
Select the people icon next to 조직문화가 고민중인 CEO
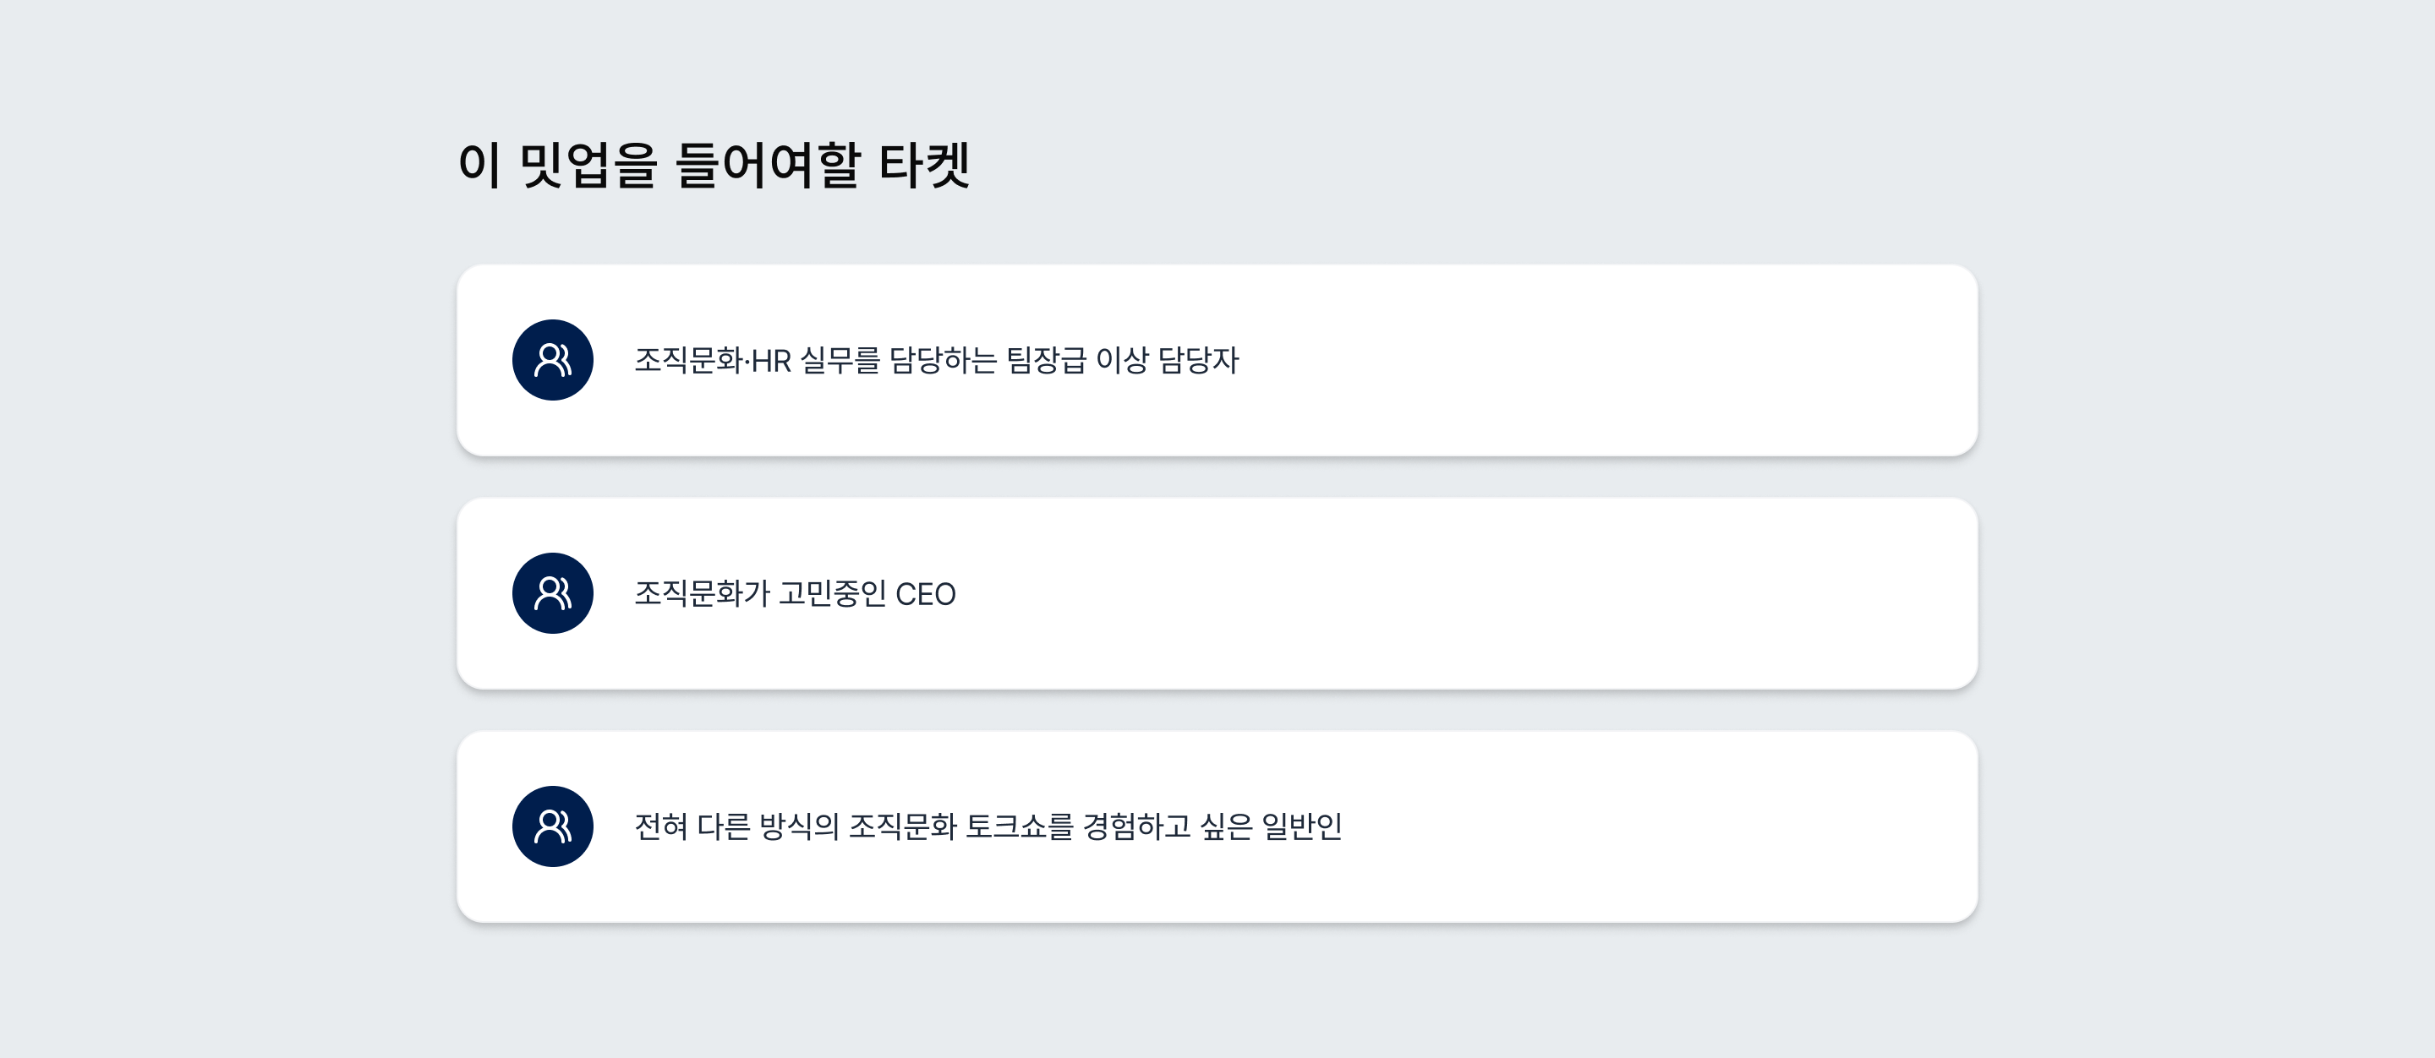tap(553, 593)
